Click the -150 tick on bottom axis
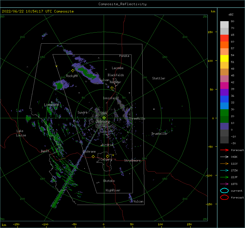This screenshot has width=245, height=228. [x=16, y=224]
